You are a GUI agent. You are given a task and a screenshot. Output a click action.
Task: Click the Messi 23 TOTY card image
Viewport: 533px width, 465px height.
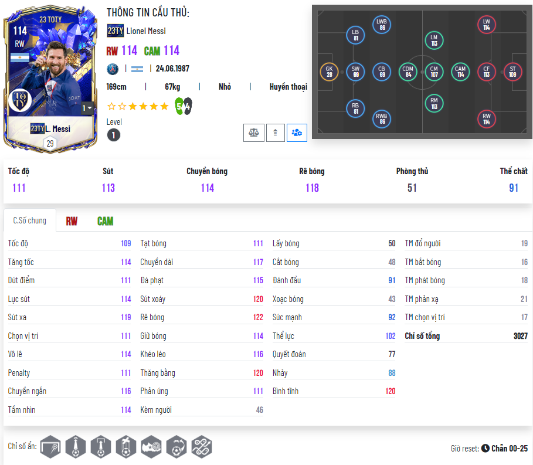pyautogui.click(x=50, y=79)
